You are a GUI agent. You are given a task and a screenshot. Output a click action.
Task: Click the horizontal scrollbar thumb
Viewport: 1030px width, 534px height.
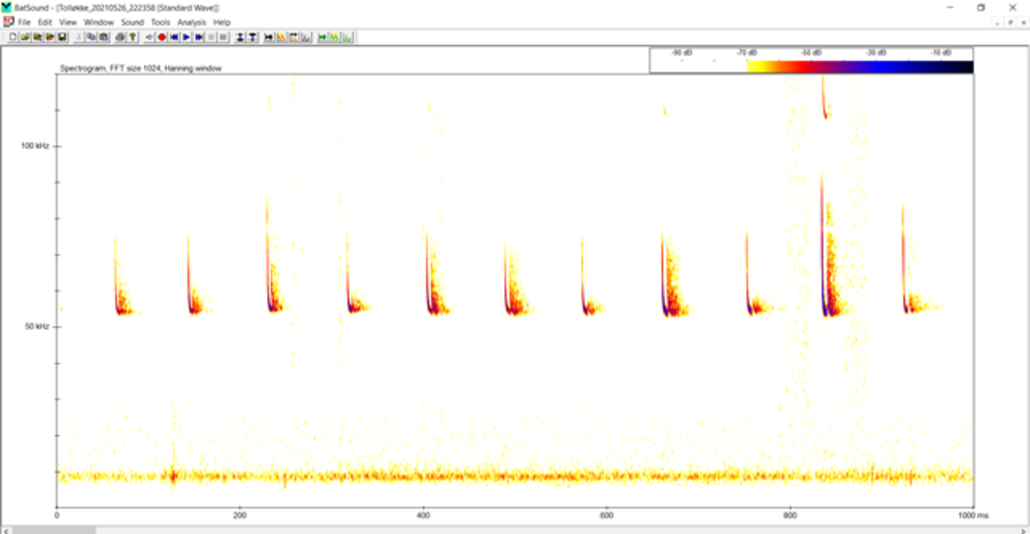coord(54,530)
